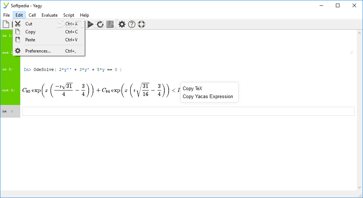The width and height of the screenshot is (363, 198).
Task: Click the Evaluate play arrow toolbar icon
Action: pos(90,24)
